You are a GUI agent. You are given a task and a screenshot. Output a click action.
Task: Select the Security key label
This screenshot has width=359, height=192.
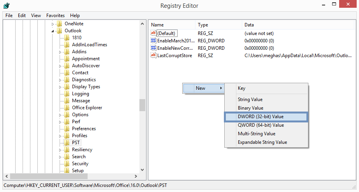(80, 164)
